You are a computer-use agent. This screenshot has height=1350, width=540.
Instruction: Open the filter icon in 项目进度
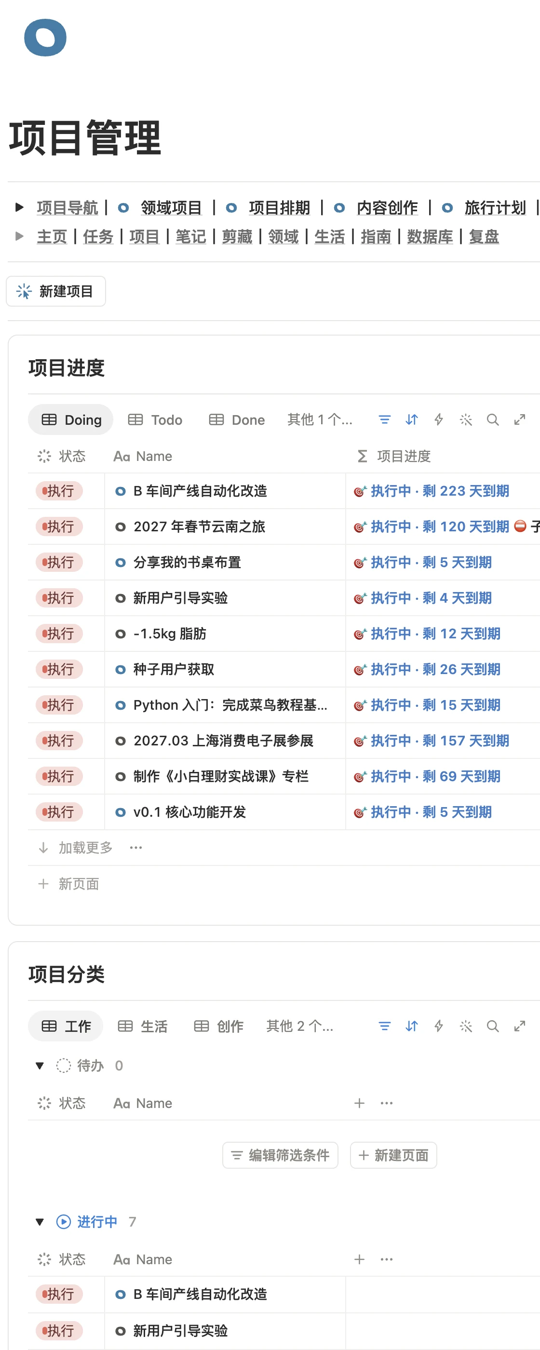385,420
